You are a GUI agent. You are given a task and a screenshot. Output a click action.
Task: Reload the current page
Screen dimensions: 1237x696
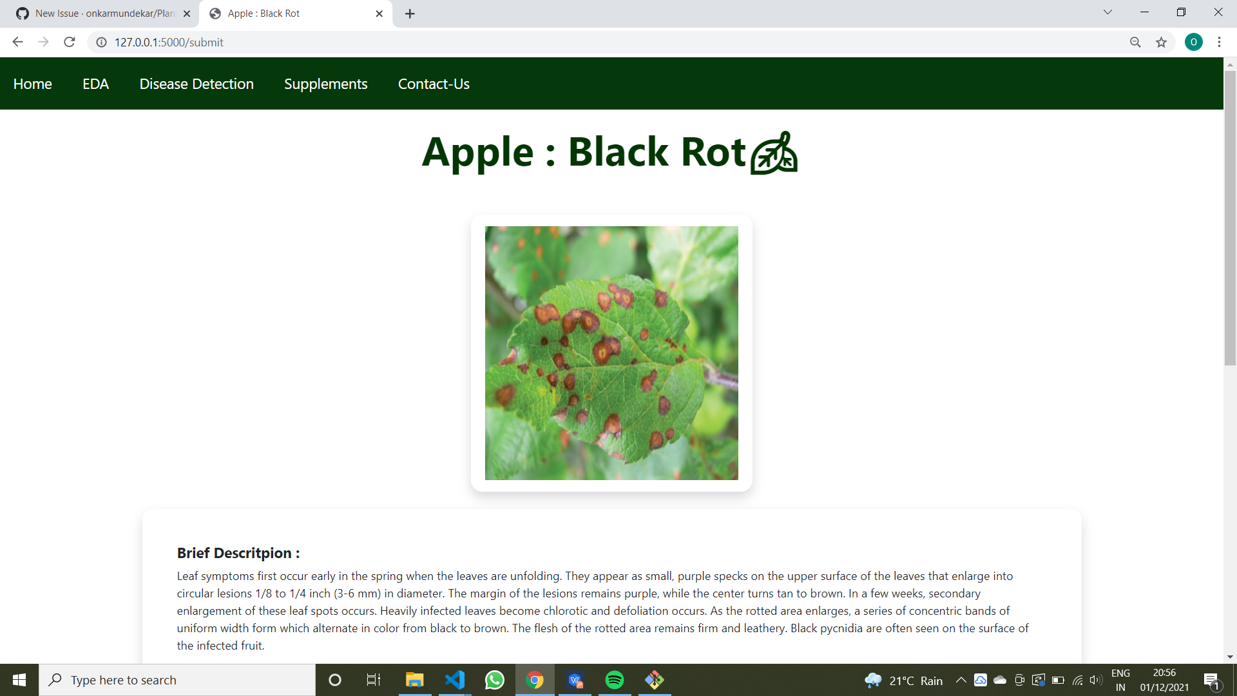click(69, 42)
